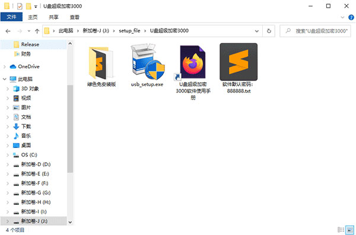Image resolution: width=356 pixels, height=235 pixels.
Task: Open the 绿色免安装版 folder icon
Action: [101, 63]
